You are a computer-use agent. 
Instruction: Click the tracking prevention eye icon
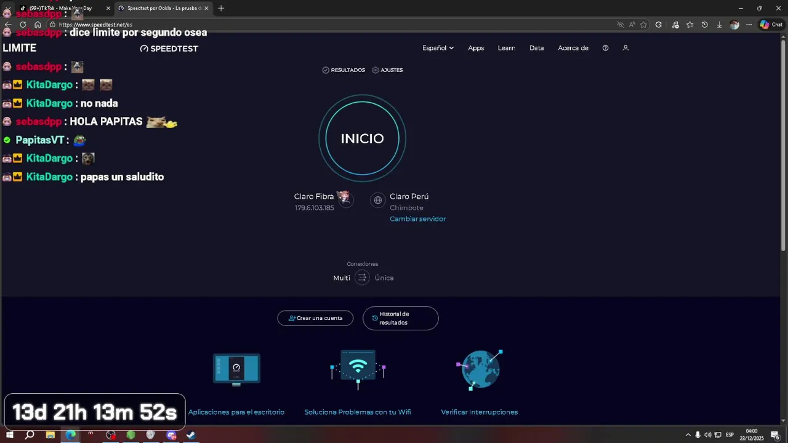[621, 25]
